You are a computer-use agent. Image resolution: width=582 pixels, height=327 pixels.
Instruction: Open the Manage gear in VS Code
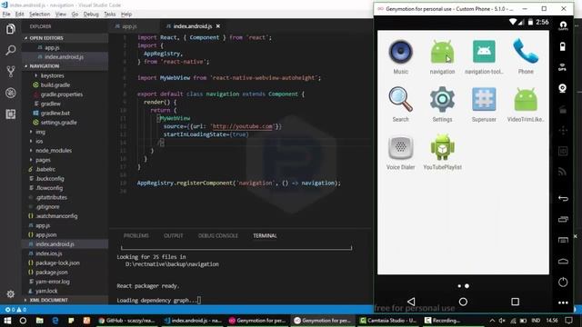[x=10, y=294]
